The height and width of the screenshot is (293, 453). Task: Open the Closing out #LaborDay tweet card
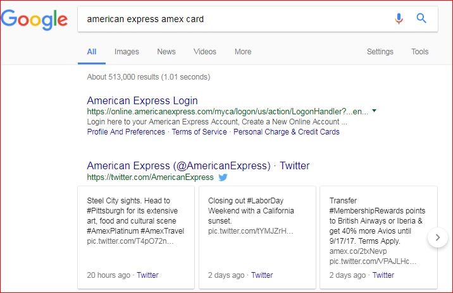258,237
